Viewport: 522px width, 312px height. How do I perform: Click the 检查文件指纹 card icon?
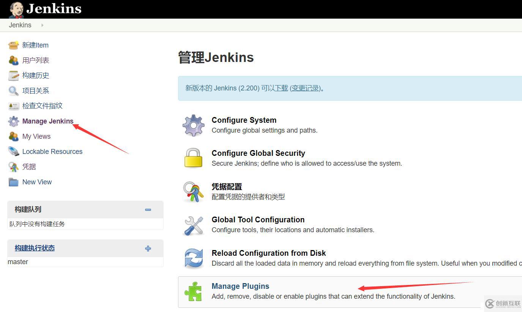point(14,106)
